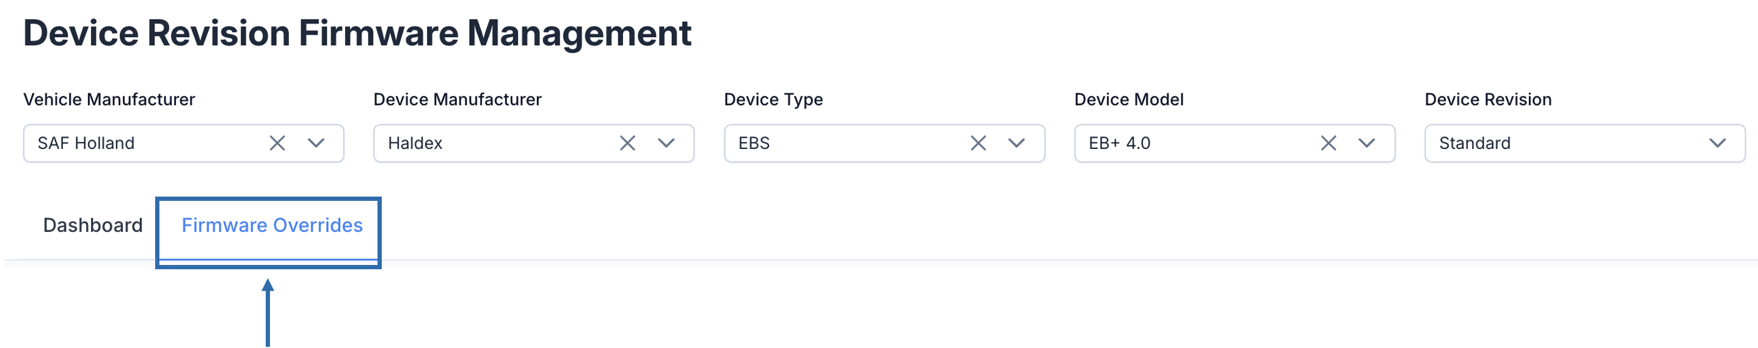
Task: Open the Device Manufacturer dropdown chevron
Action: coord(666,143)
